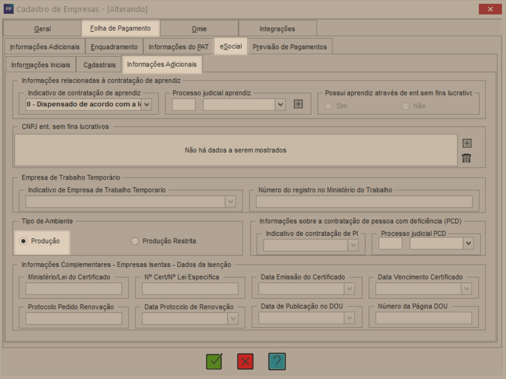506x379 pixels.
Task: Open the Cadastrais sub-tab
Action: 99,65
